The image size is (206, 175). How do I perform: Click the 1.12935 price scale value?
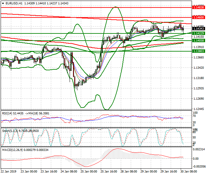pyautogui.click(x=199, y=88)
